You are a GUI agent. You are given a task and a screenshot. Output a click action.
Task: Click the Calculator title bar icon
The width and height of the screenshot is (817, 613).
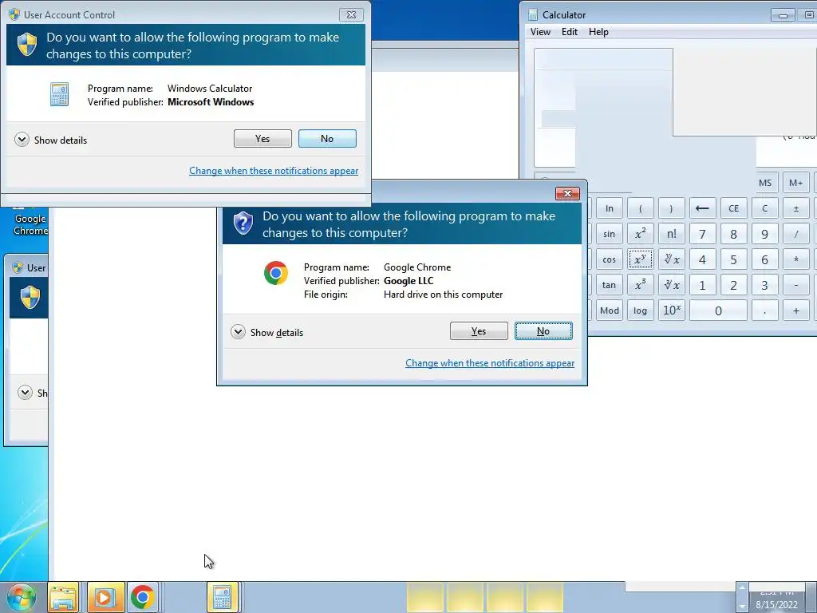coord(533,15)
